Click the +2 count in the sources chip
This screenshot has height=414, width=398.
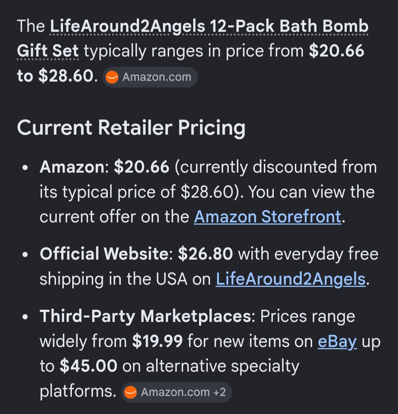point(219,392)
